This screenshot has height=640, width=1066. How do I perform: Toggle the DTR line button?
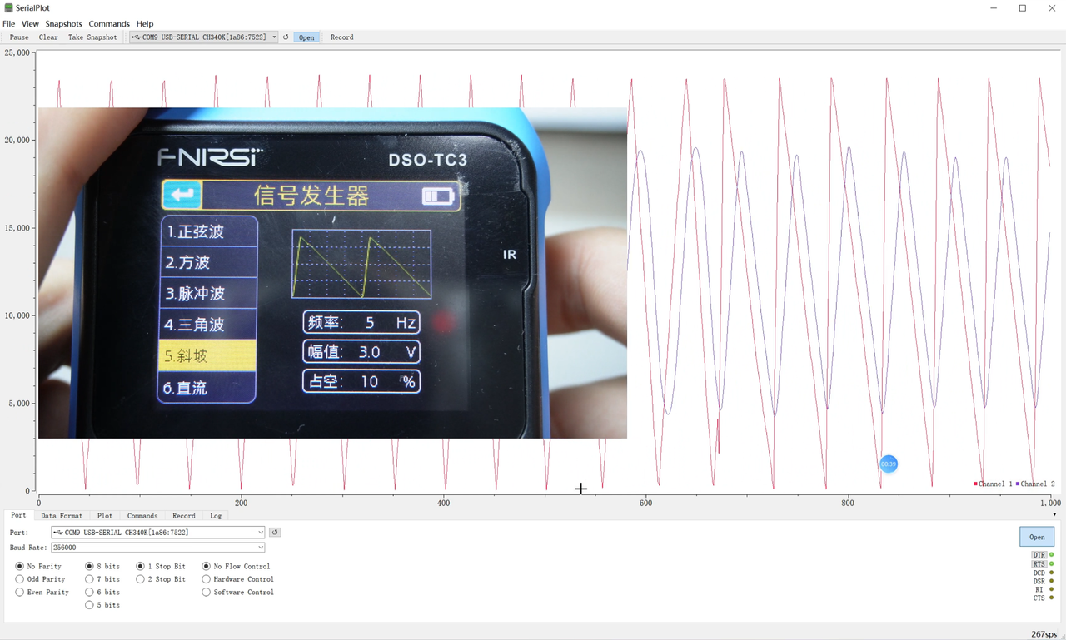coord(1039,555)
